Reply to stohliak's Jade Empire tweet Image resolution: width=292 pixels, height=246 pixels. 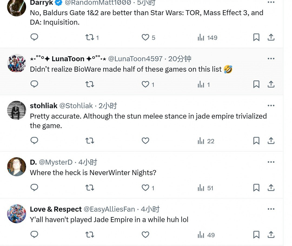click(x=34, y=141)
